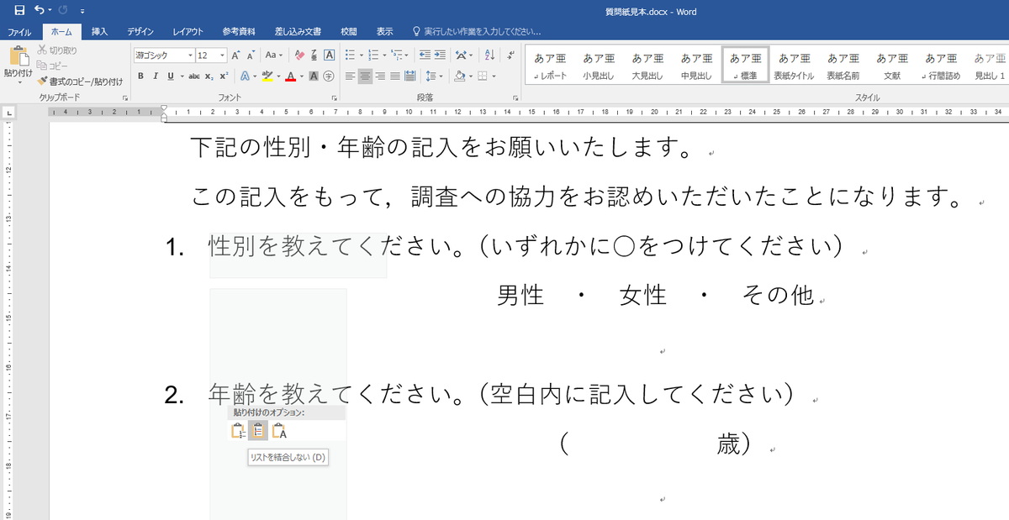Toggle subscript formatting
The width and height of the screenshot is (1009, 520).
(209, 76)
